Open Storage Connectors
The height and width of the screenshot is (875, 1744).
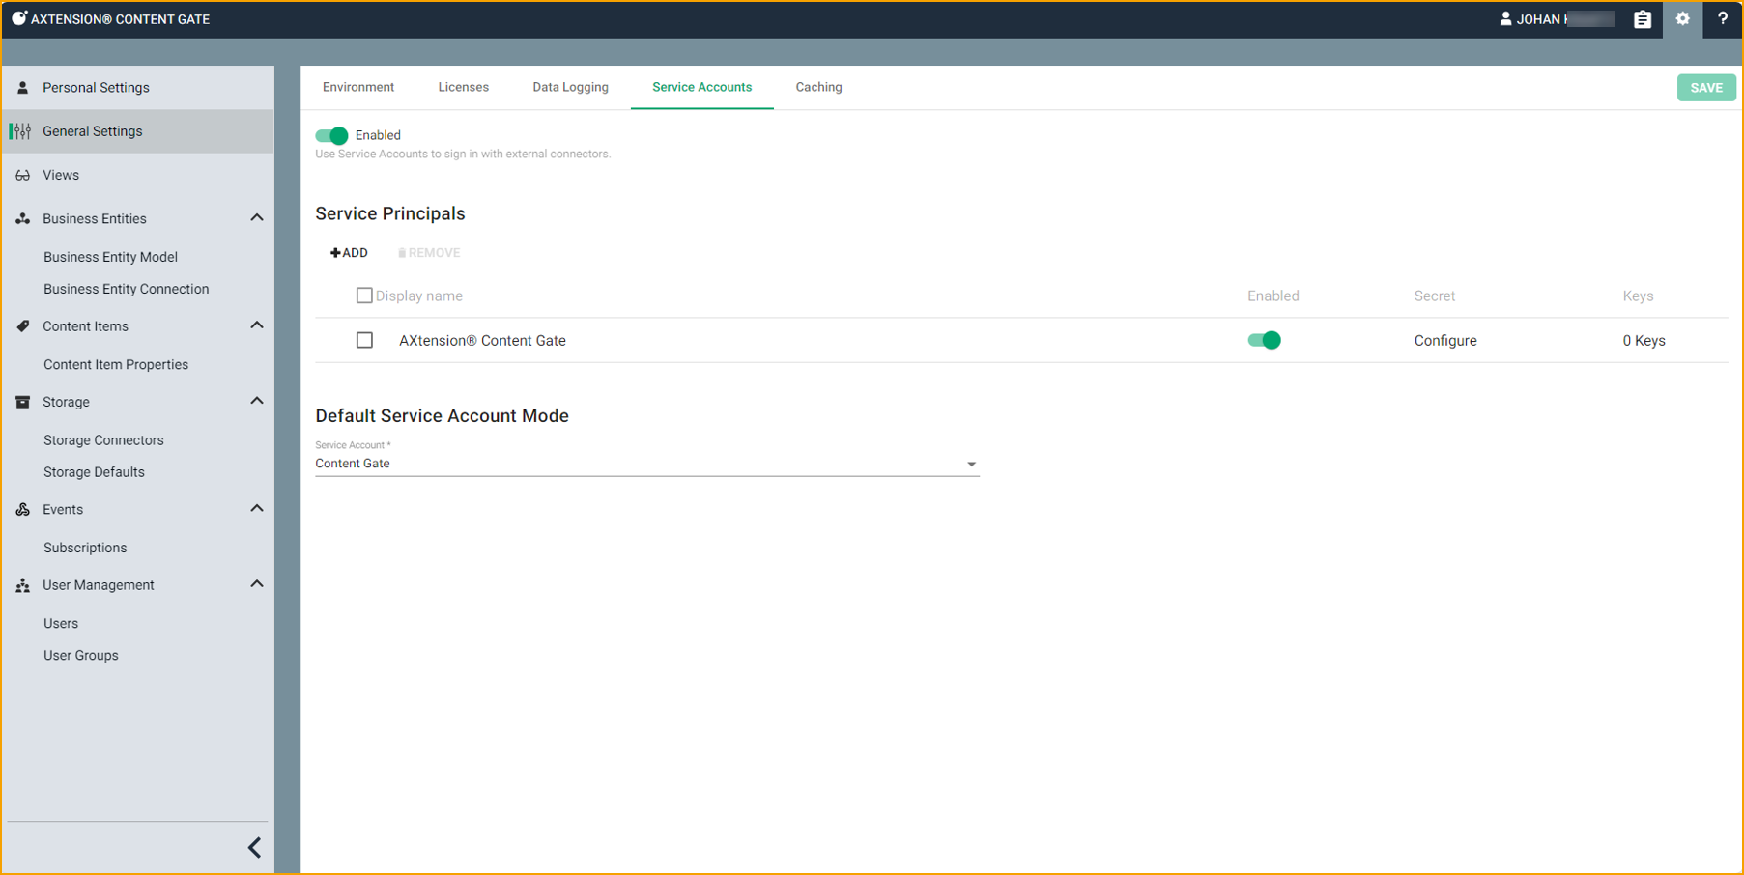[x=103, y=440]
